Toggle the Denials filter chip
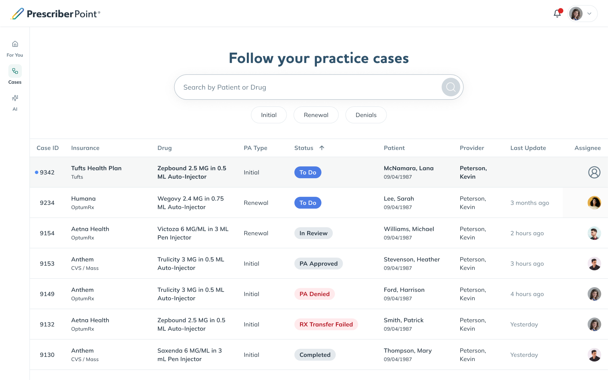Image resolution: width=608 pixels, height=380 pixels. point(366,115)
